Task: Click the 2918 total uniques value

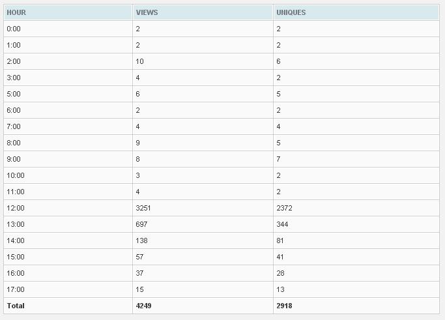Action: pyautogui.click(x=285, y=305)
